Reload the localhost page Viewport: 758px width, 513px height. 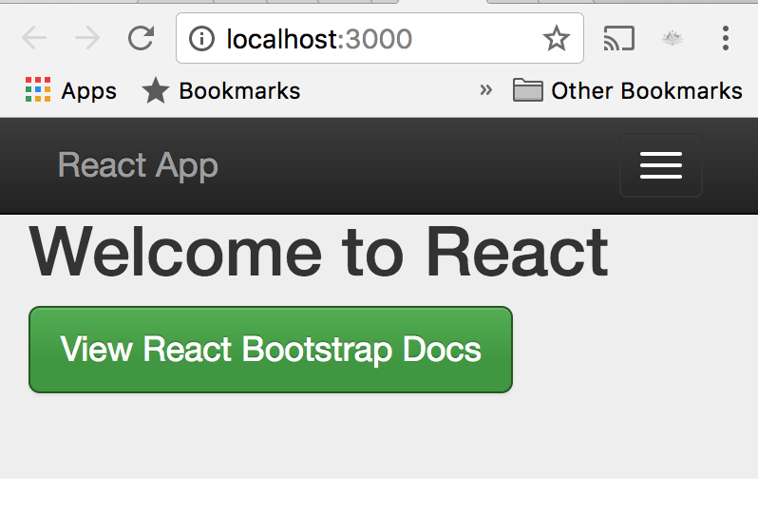point(142,38)
